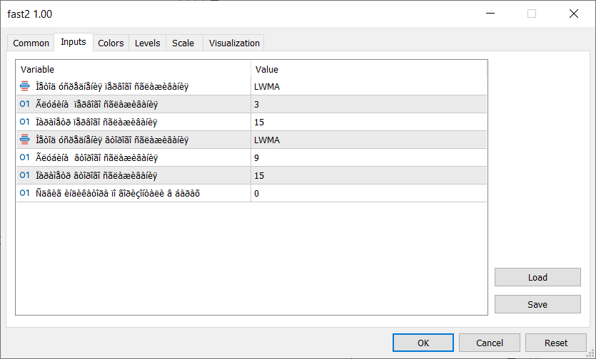Select the LWMA value in the 'ïåðâîãî' method row
Viewport: 596px width, 359px height.
(x=369, y=86)
